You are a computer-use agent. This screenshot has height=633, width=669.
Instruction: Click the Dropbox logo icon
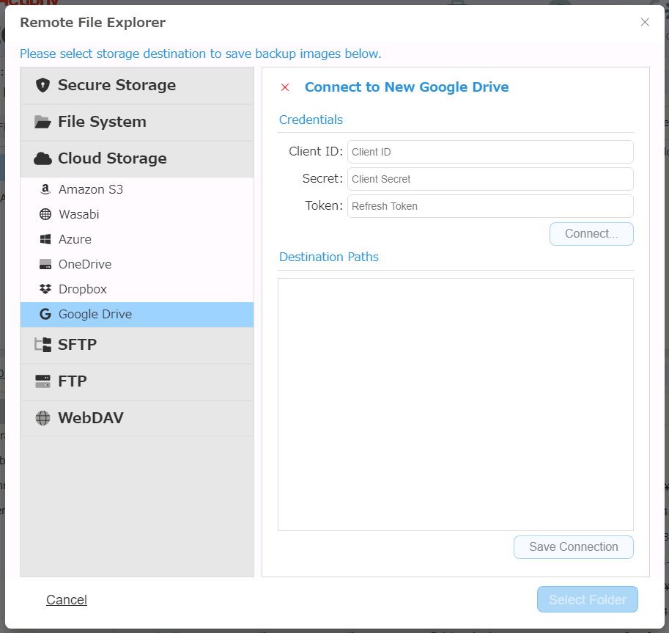(x=45, y=289)
